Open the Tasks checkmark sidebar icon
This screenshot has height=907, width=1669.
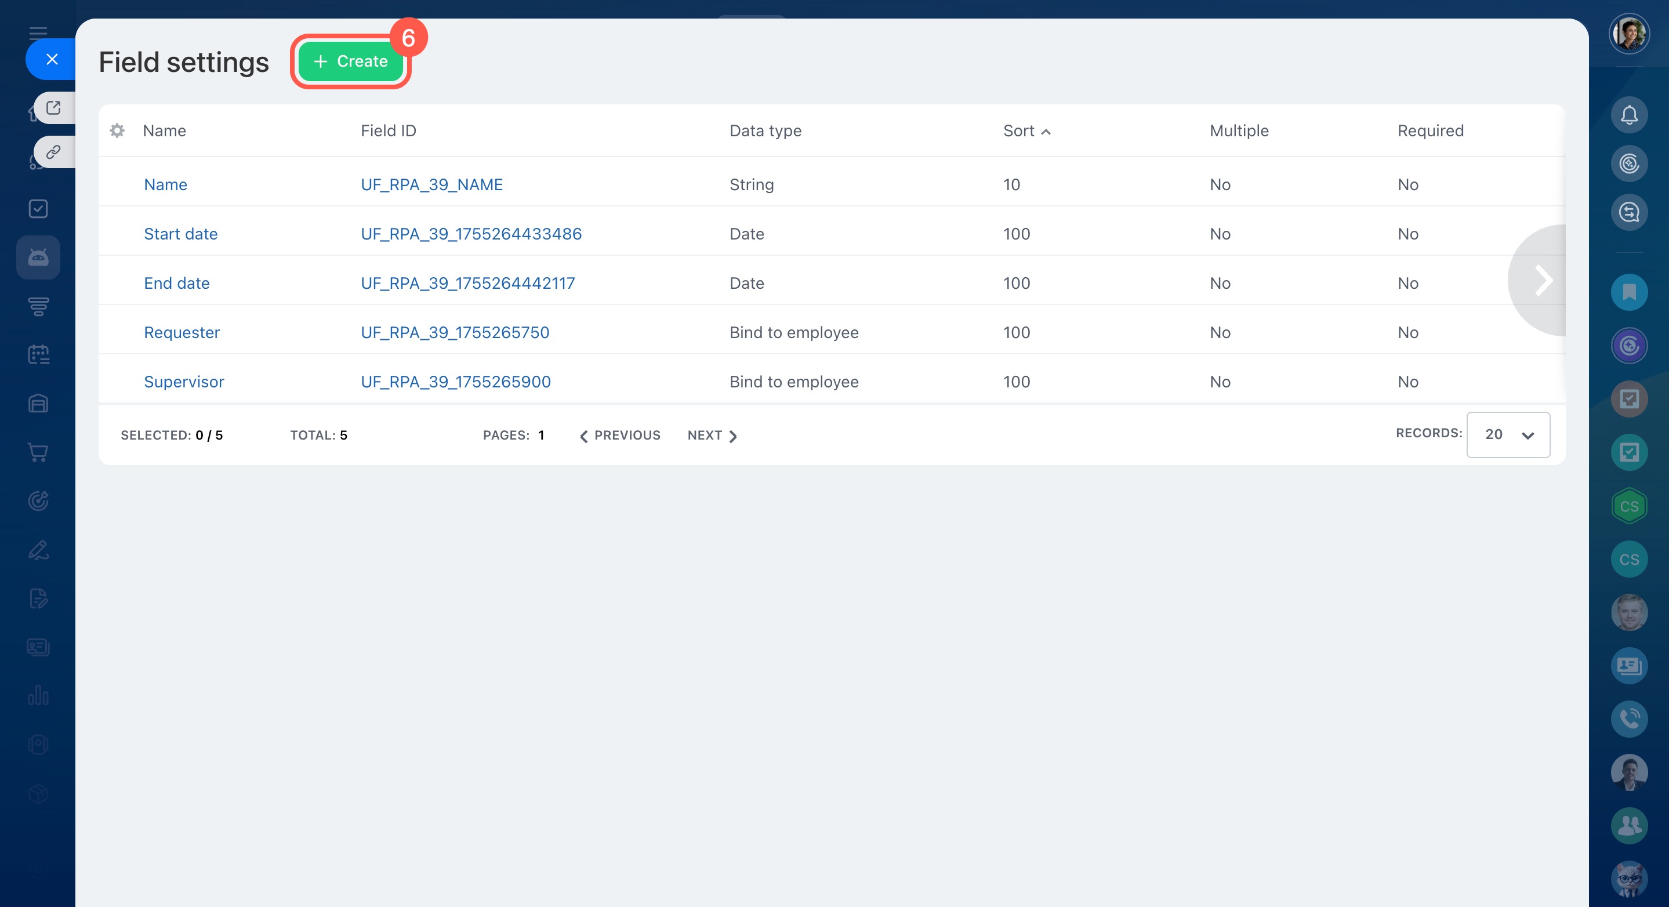[38, 209]
